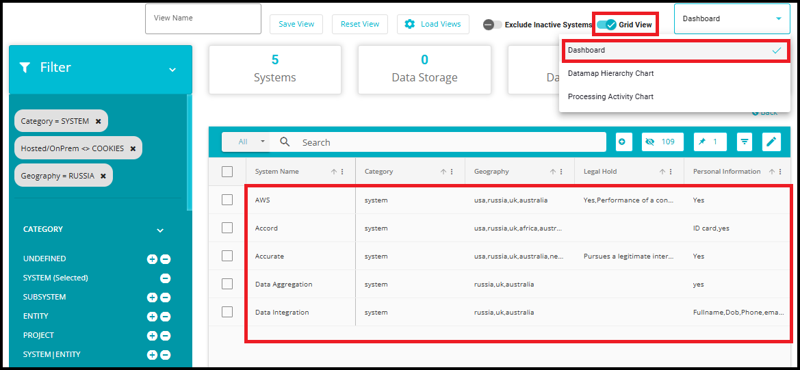
Task: Click the green add record icon
Action: (x=623, y=142)
